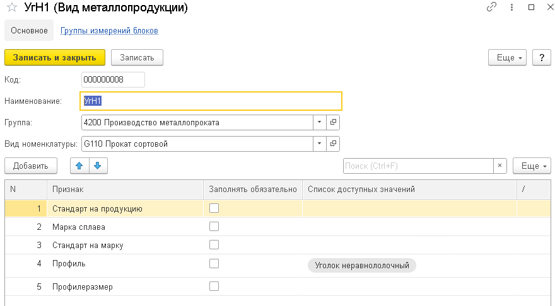Screen dimensions: 555x306
Task: Open help with question mark button
Action: pos(542,57)
